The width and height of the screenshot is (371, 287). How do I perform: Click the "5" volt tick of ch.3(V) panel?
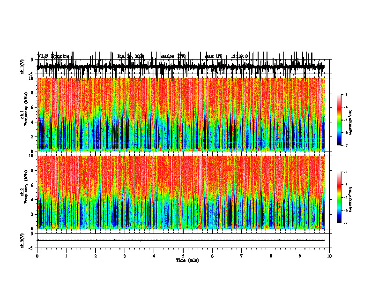pos(32,234)
